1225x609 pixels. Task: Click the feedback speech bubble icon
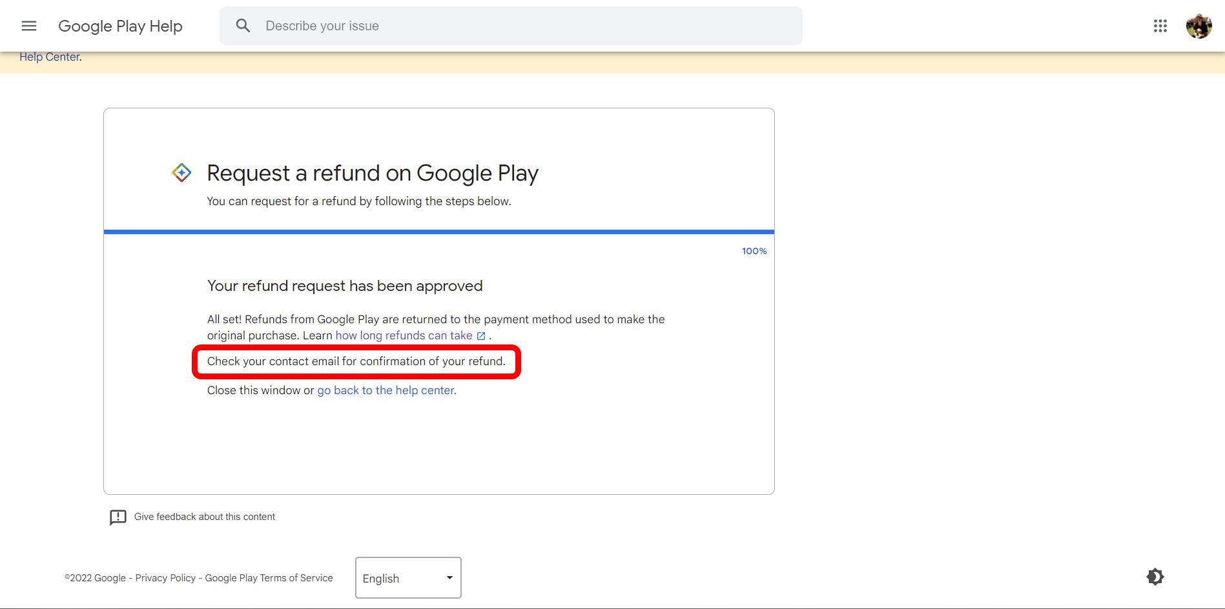tap(118, 517)
